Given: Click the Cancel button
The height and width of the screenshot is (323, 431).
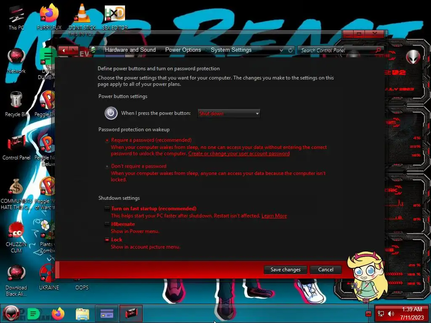Looking at the screenshot, I should pyautogui.click(x=326, y=270).
